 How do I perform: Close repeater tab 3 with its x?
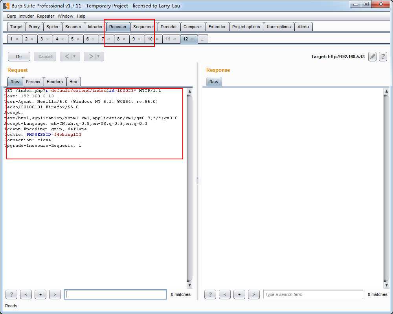pyautogui.click(x=48, y=39)
